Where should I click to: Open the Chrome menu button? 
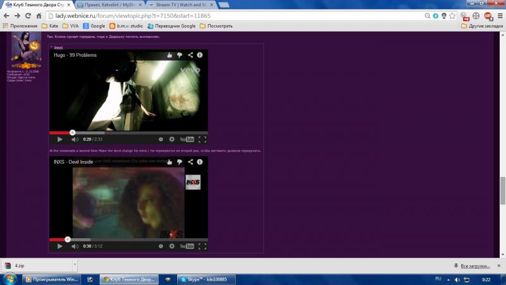498,15
